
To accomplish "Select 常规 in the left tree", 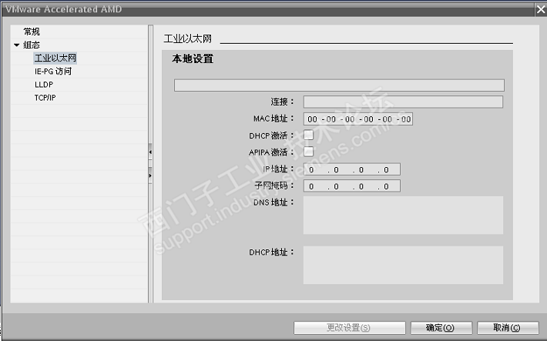I will pyautogui.click(x=32, y=32).
